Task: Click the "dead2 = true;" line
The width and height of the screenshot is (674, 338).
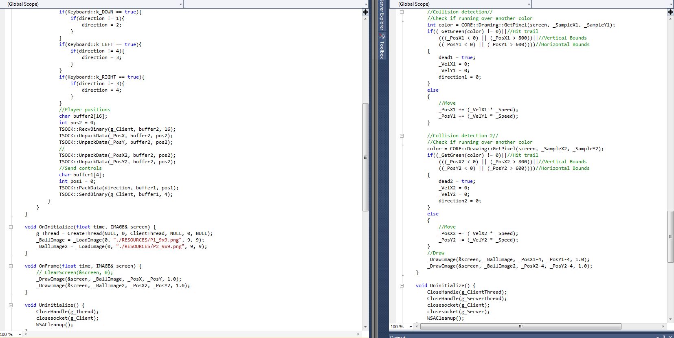Action: (x=457, y=181)
